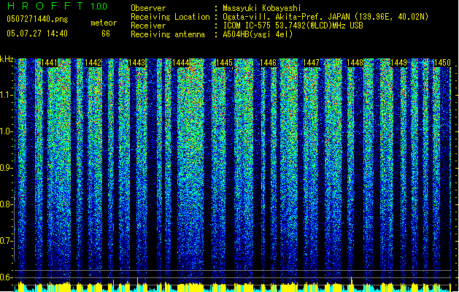459x292 pixels.
Task: Click the 1447 time marker
Action: 311,63
